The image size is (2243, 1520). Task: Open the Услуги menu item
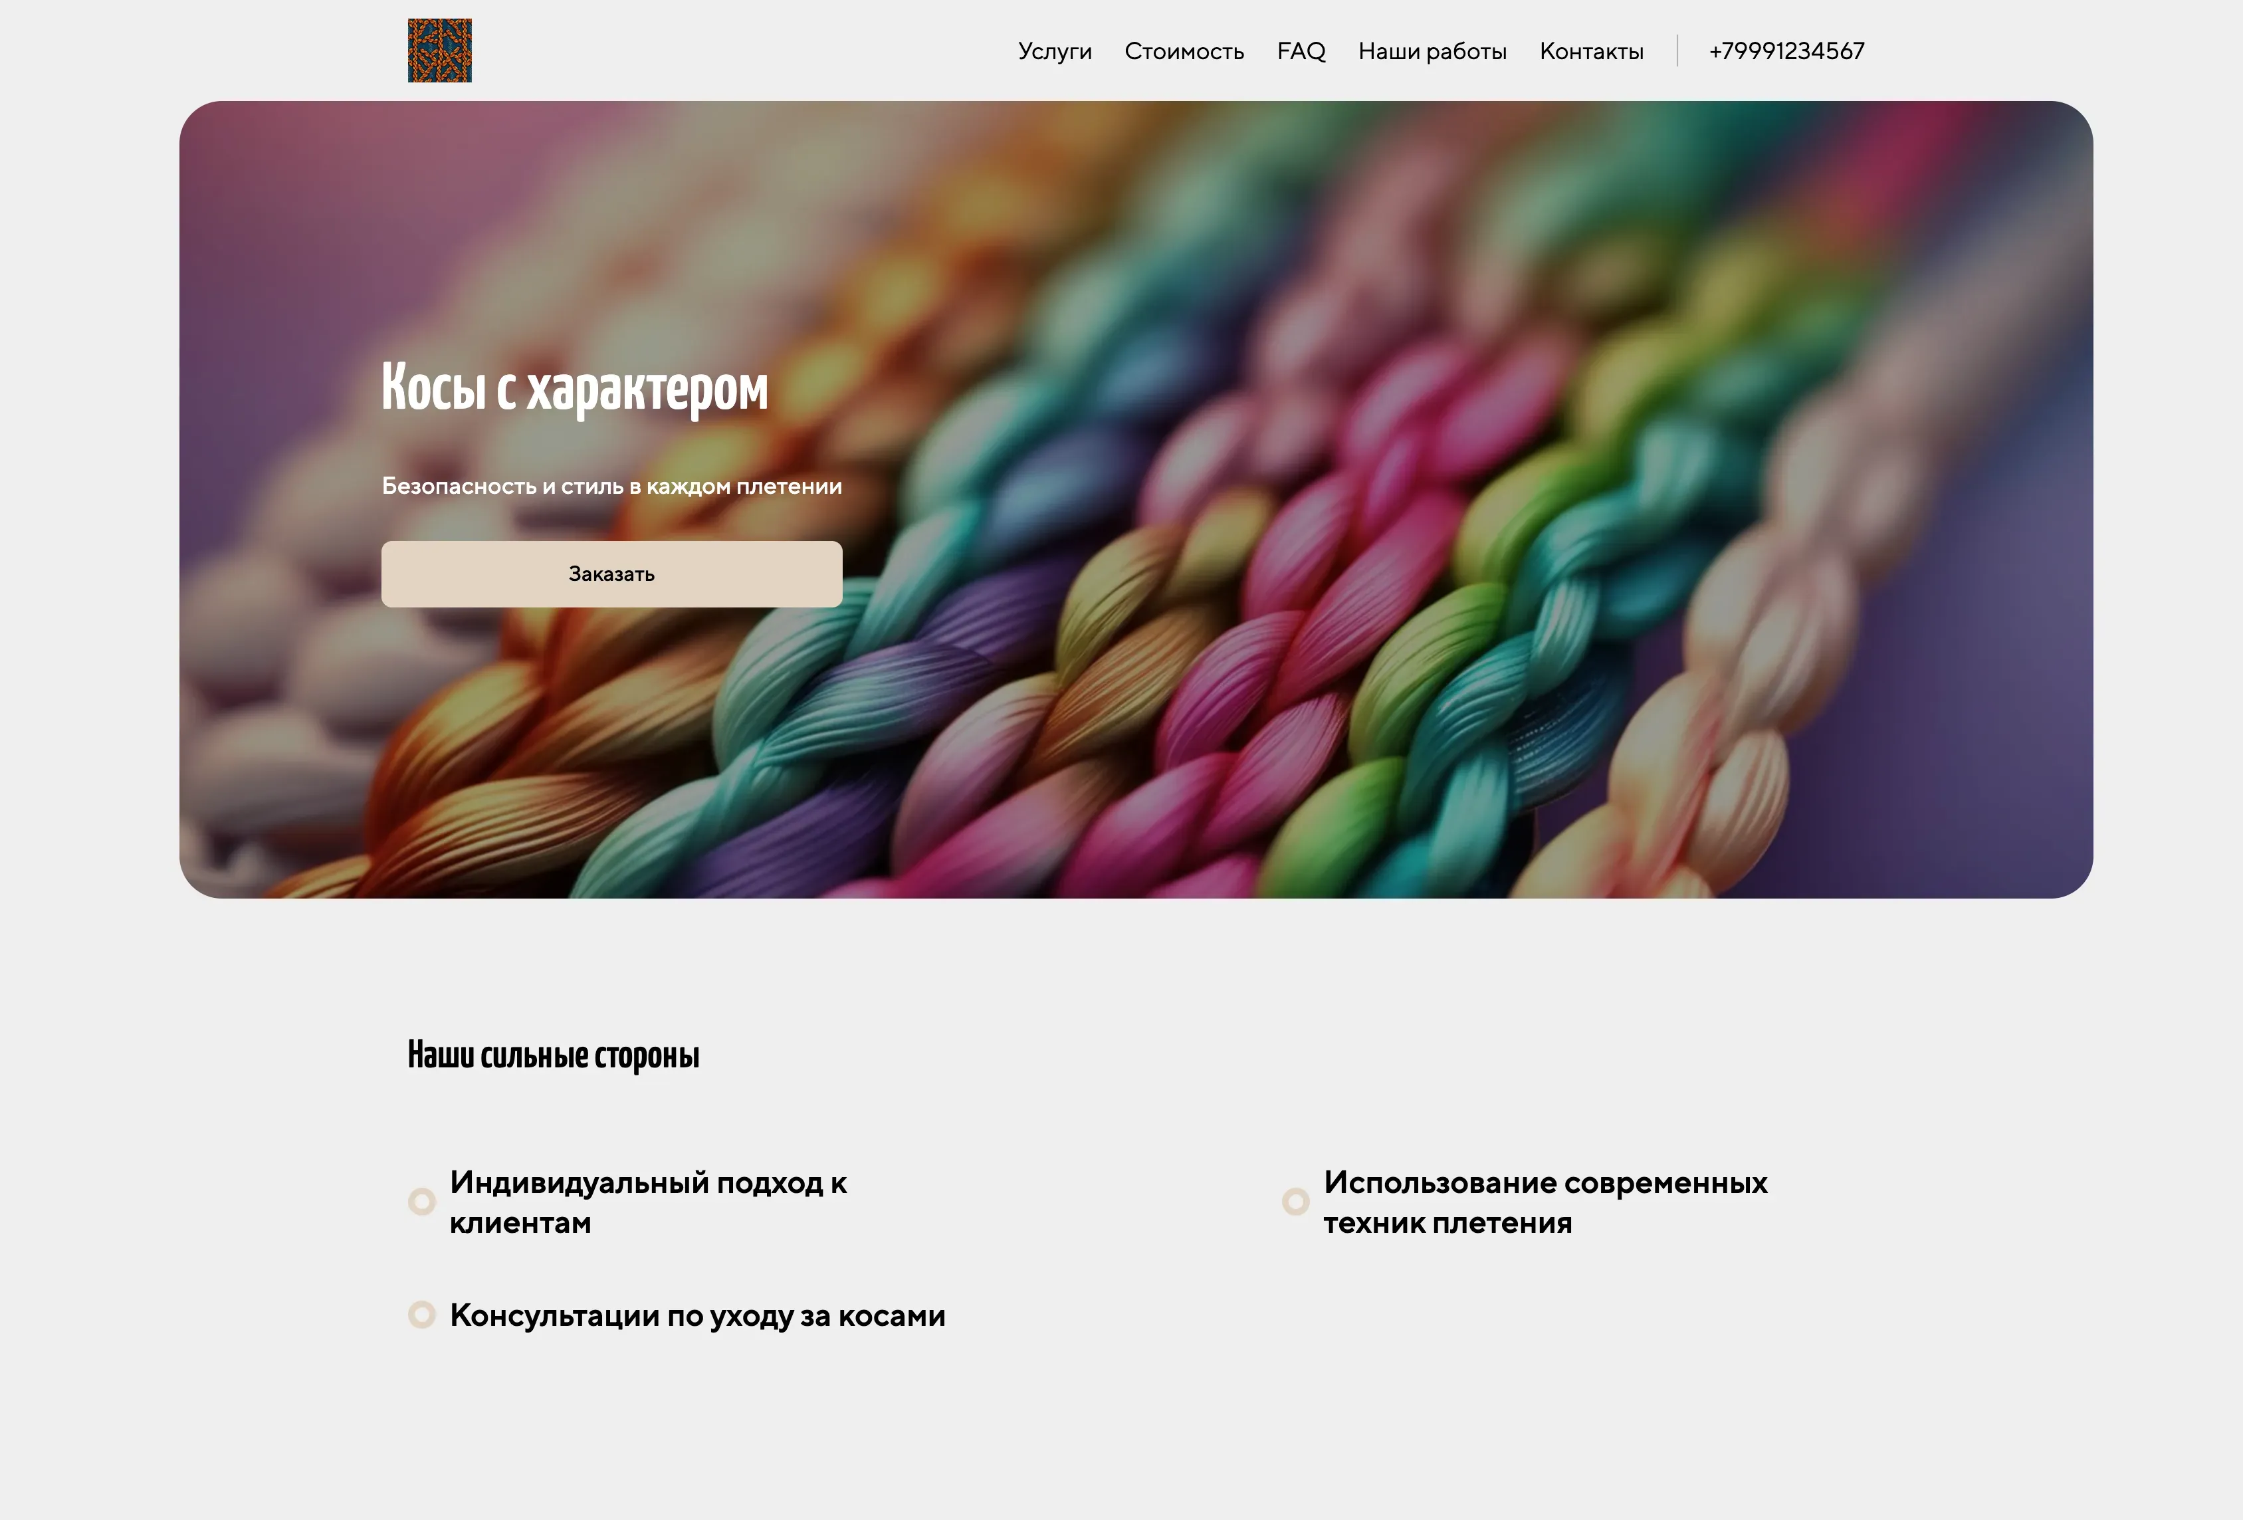coord(1055,51)
